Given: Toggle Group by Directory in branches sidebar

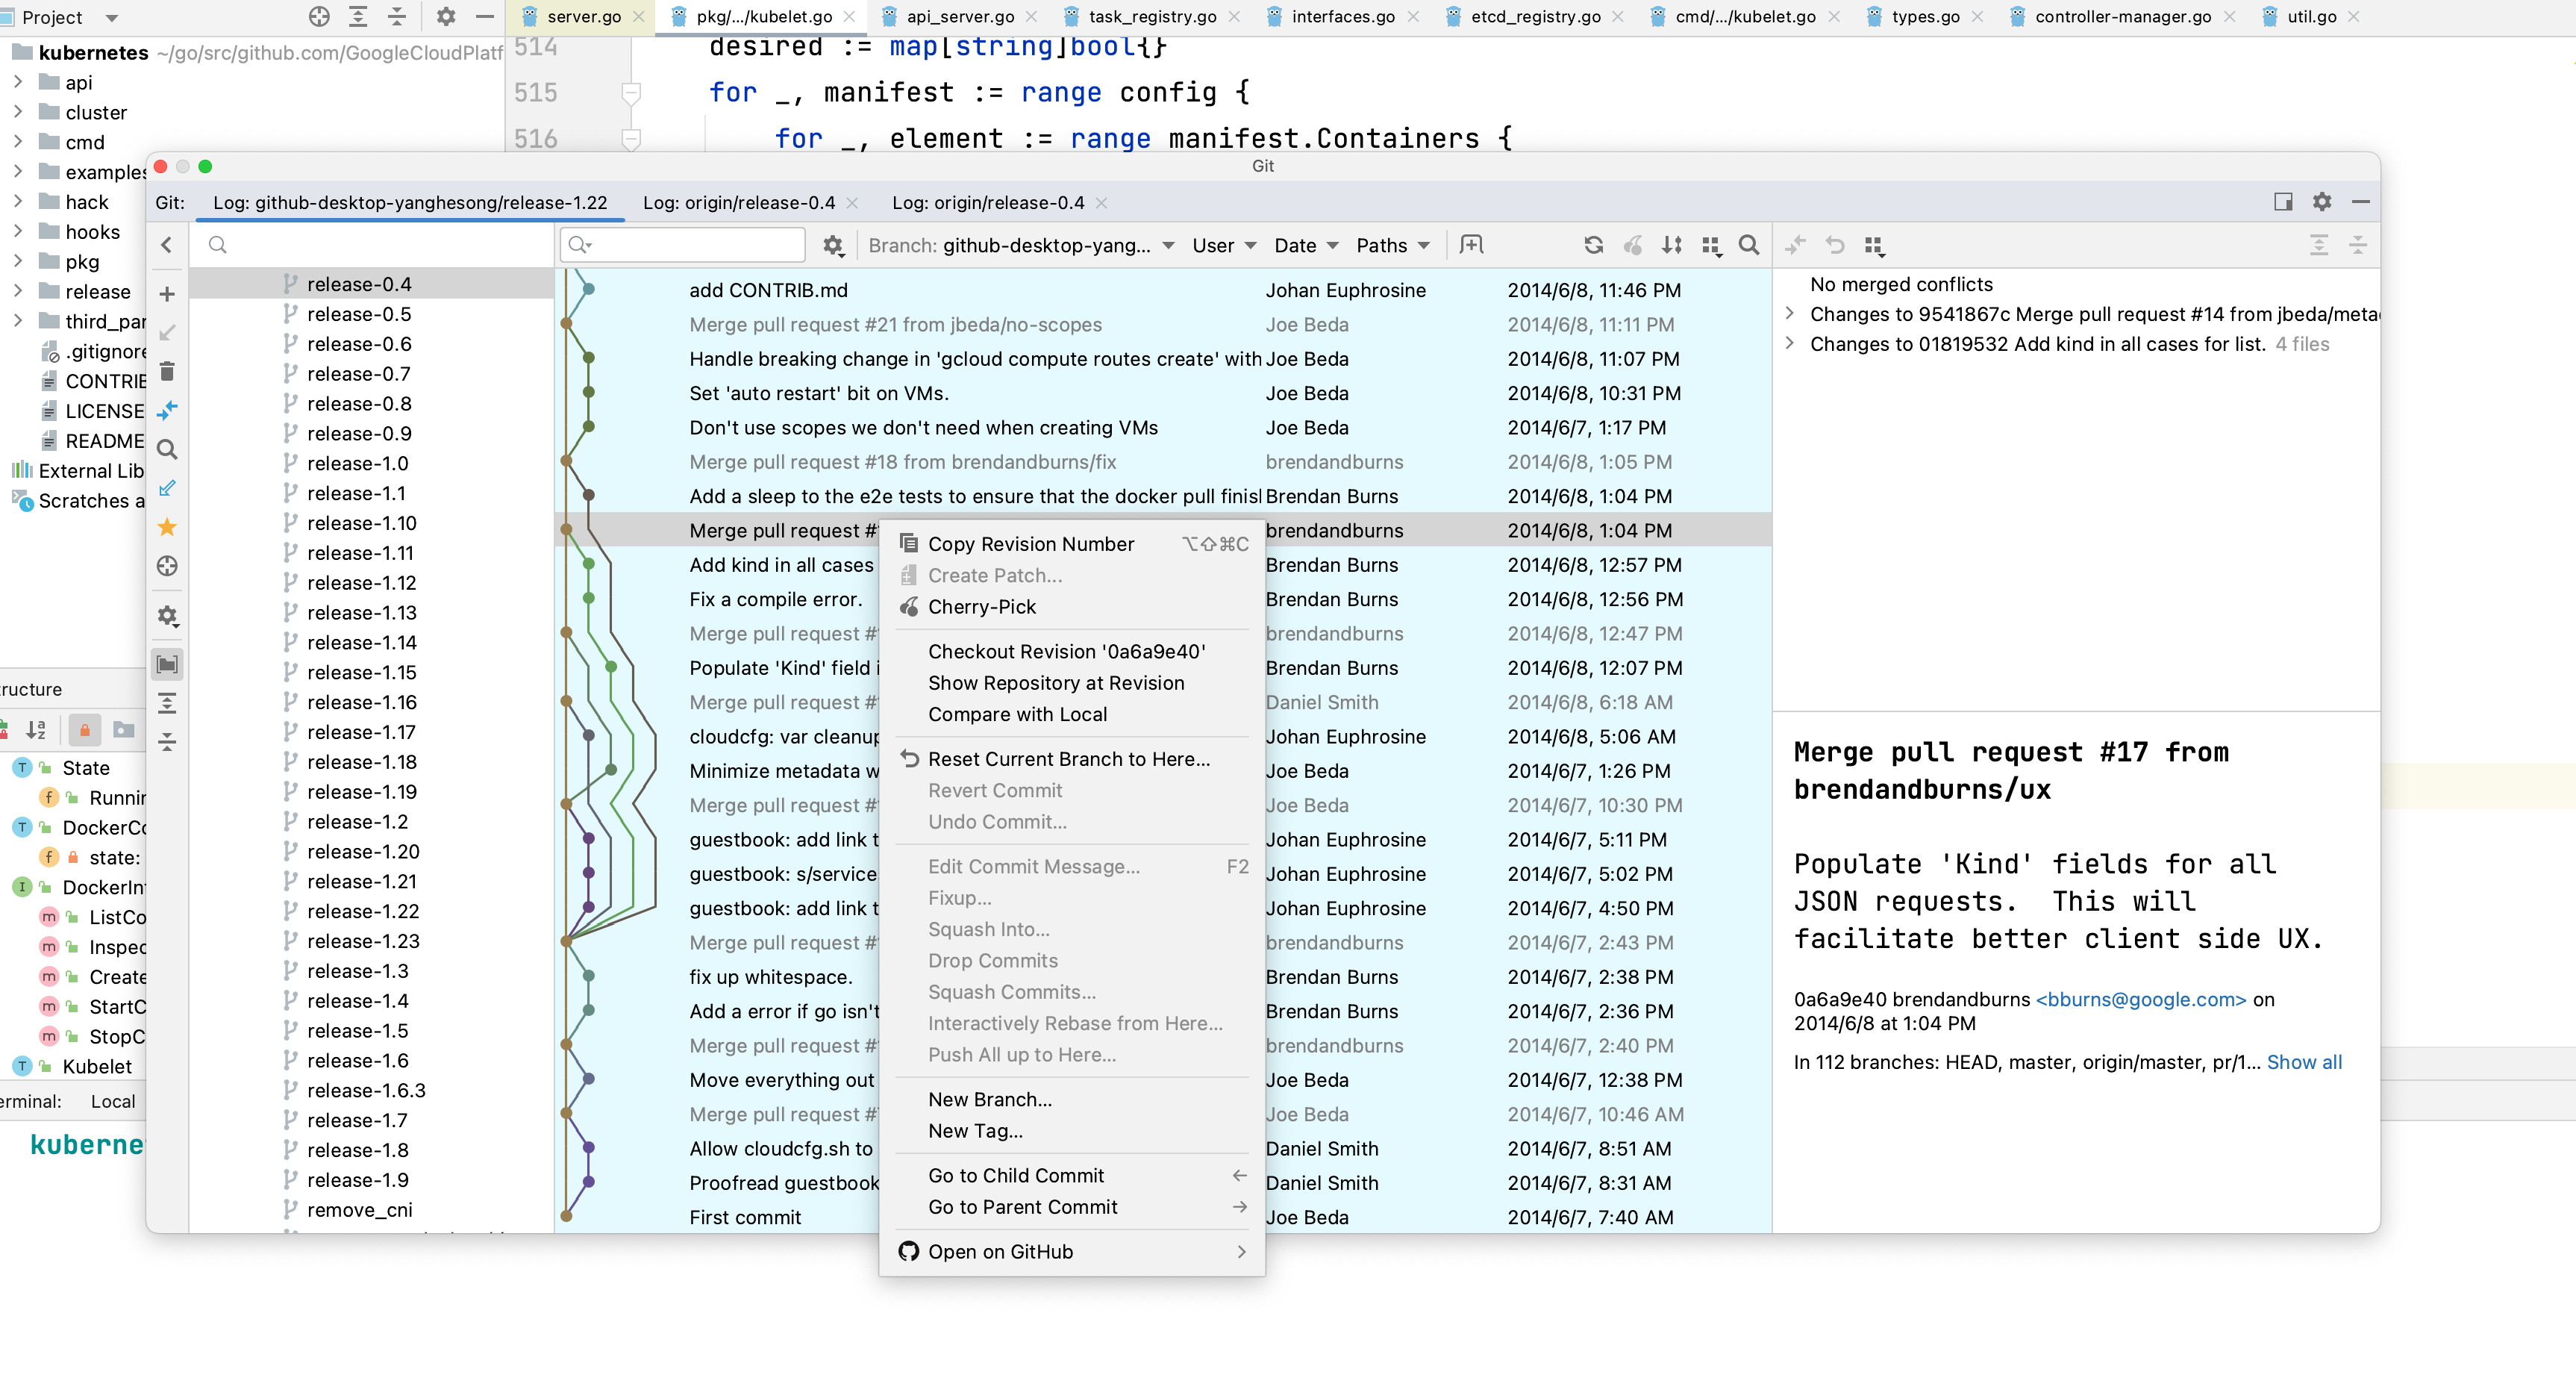Looking at the screenshot, I should pos(167,664).
